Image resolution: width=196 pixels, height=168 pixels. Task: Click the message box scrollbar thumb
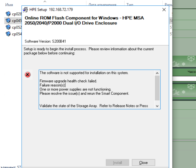157,88
